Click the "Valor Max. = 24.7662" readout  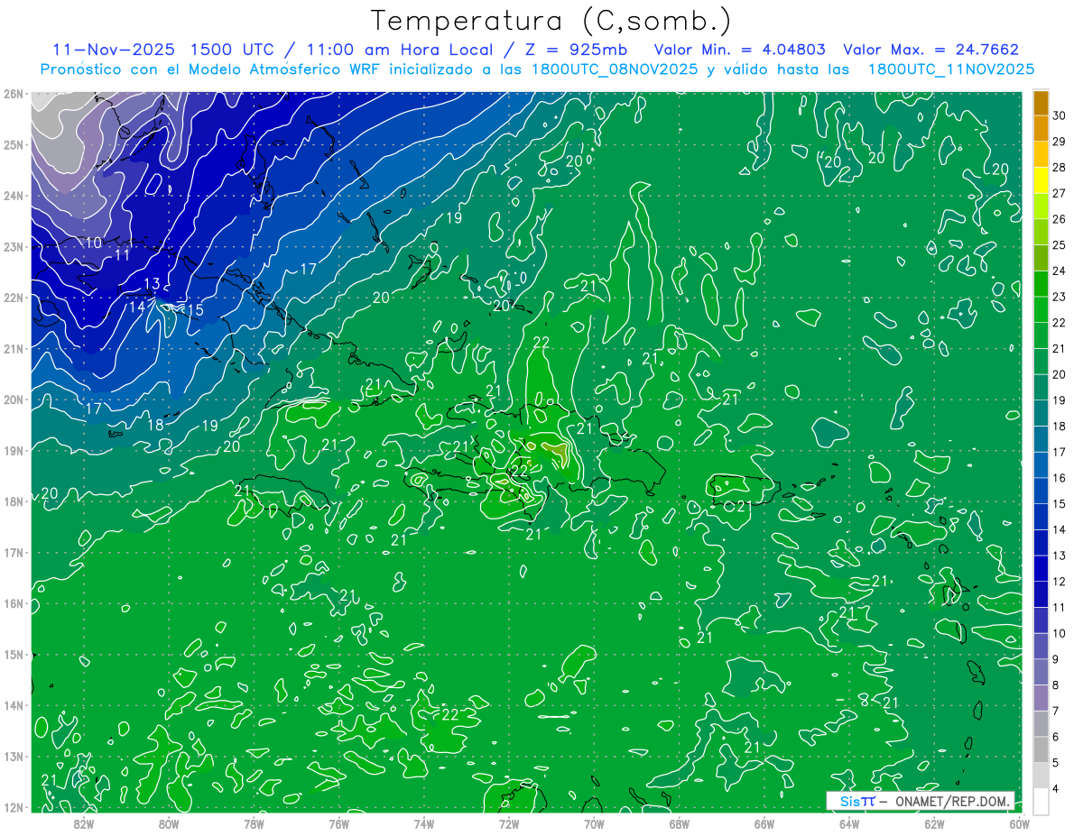pos(930,50)
